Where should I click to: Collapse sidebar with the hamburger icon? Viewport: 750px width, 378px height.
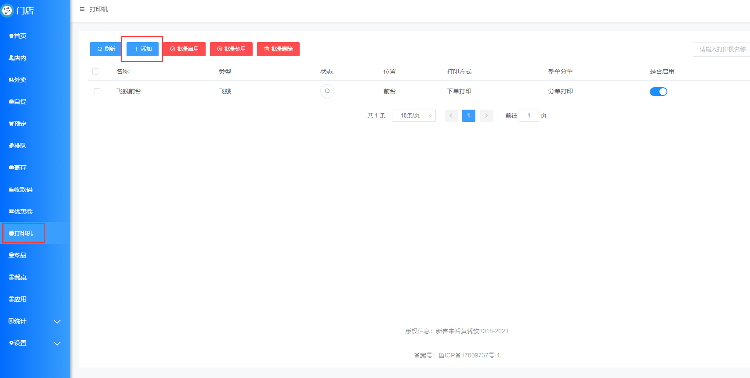(x=82, y=9)
